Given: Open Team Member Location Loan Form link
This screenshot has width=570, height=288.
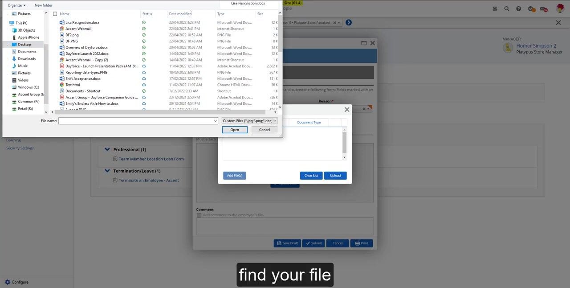Looking at the screenshot, I should [151, 159].
